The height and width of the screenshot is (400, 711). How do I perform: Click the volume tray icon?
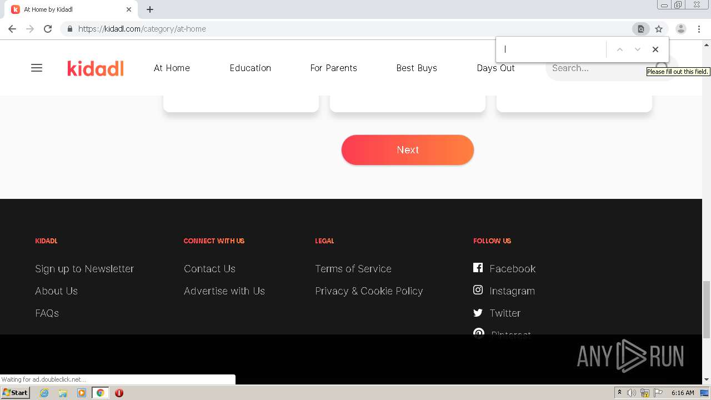(x=632, y=393)
